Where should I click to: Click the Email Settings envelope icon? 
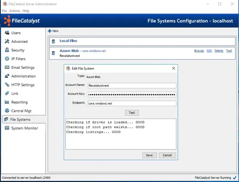tap(7, 67)
